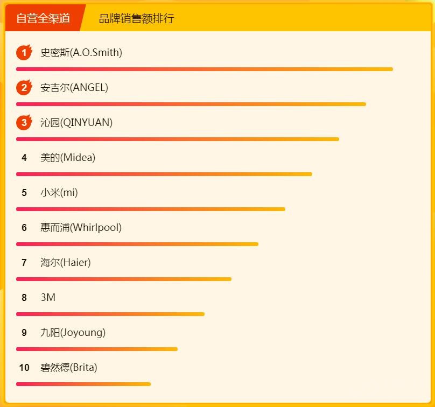This screenshot has height=407, width=435.
Task: Open the 史密斯(A.O.Smith) brand link
Action: (81, 53)
